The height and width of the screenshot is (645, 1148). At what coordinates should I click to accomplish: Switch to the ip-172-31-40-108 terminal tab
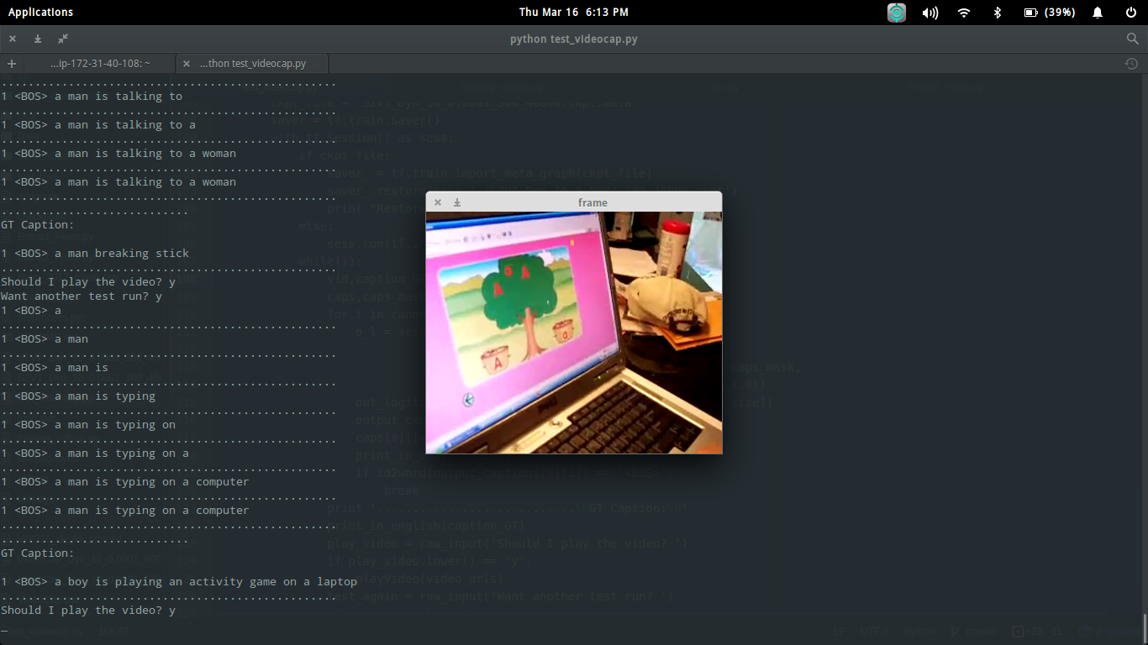(x=100, y=64)
